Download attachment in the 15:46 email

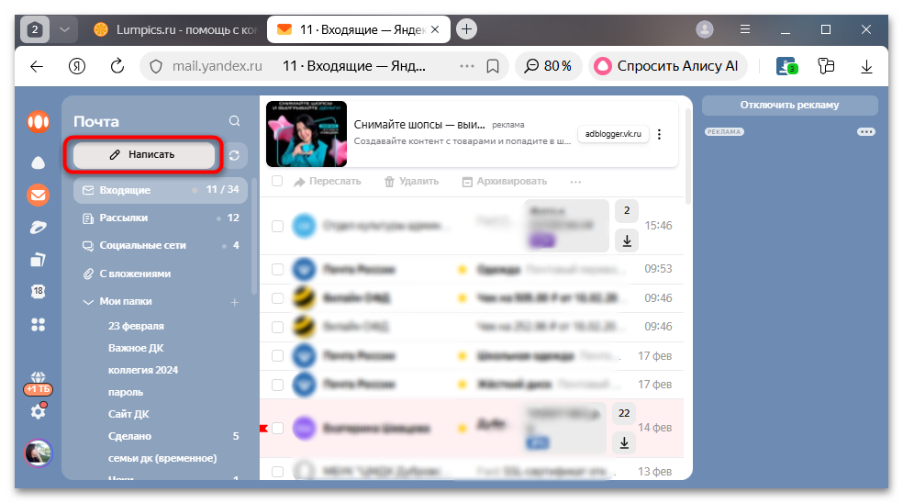click(626, 240)
